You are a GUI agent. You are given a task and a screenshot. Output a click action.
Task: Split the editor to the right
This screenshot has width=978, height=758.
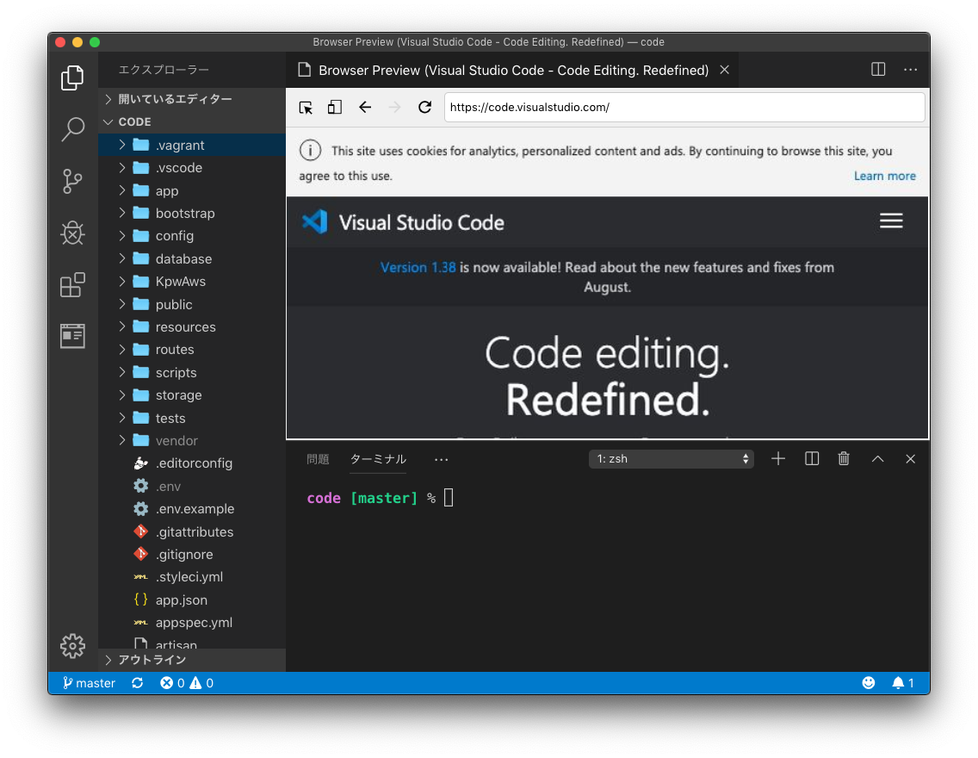click(x=878, y=69)
